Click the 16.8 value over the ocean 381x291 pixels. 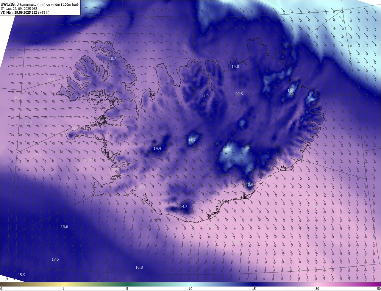click(x=139, y=267)
